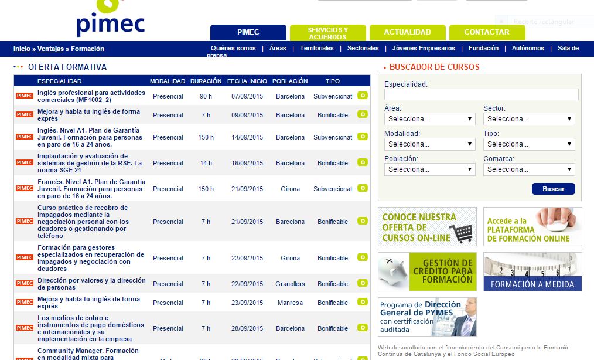The image size is (594, 360).
Task: Open the Dirección General de PYMES banner
Action: [427, 317]
